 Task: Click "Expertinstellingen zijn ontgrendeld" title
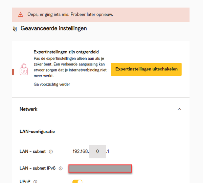(x=66, y=52)
